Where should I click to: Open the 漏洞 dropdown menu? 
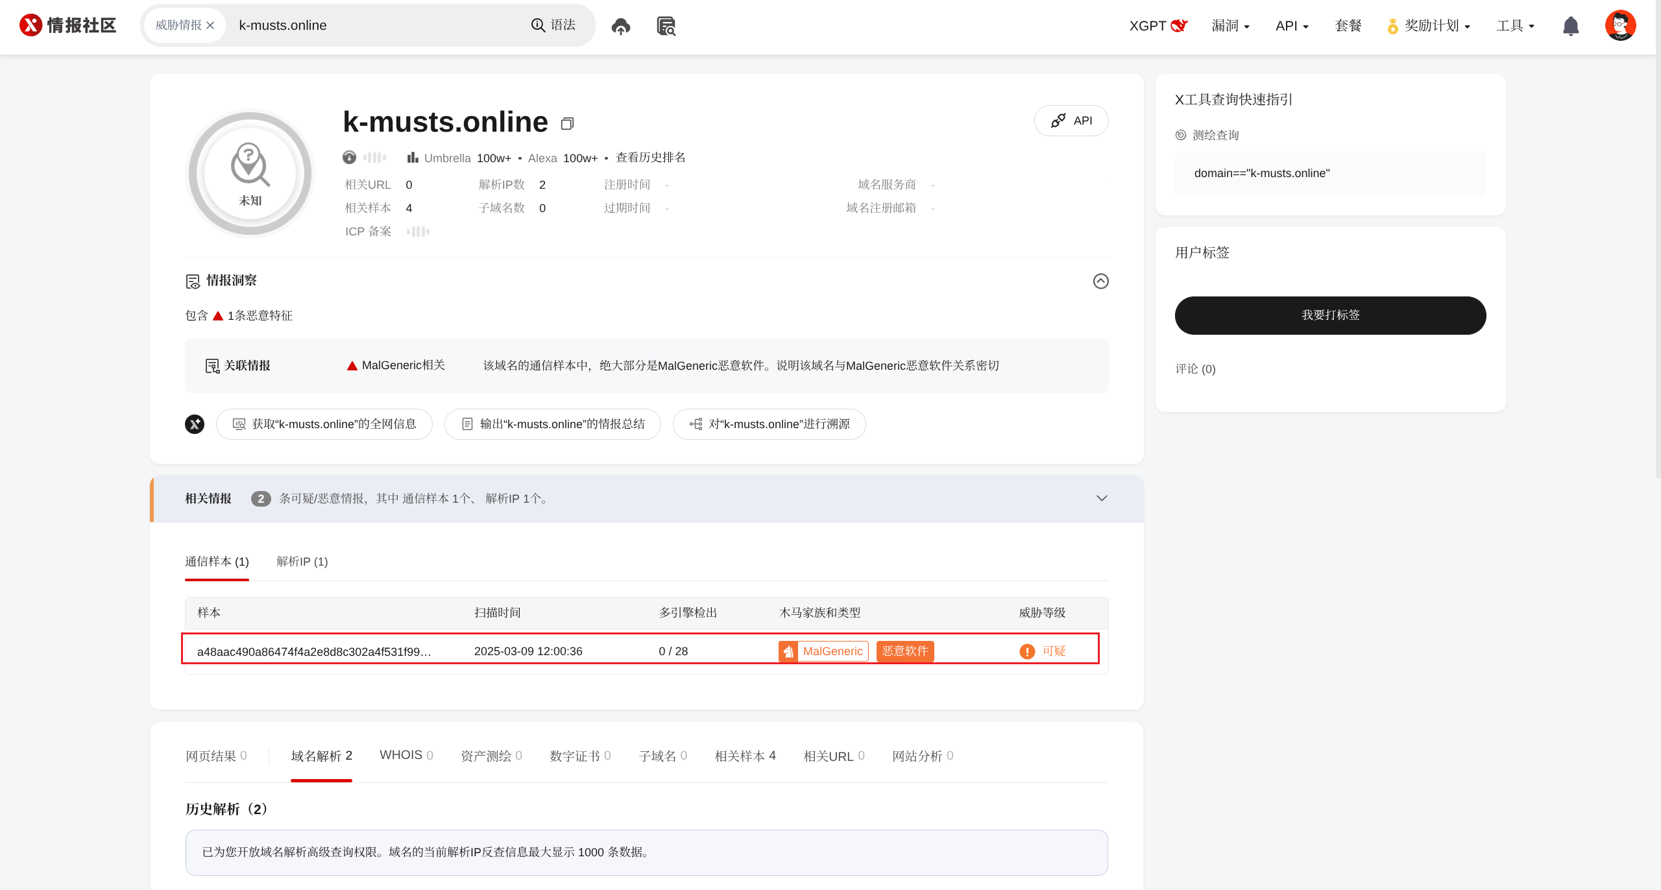tap(1230, 26)
